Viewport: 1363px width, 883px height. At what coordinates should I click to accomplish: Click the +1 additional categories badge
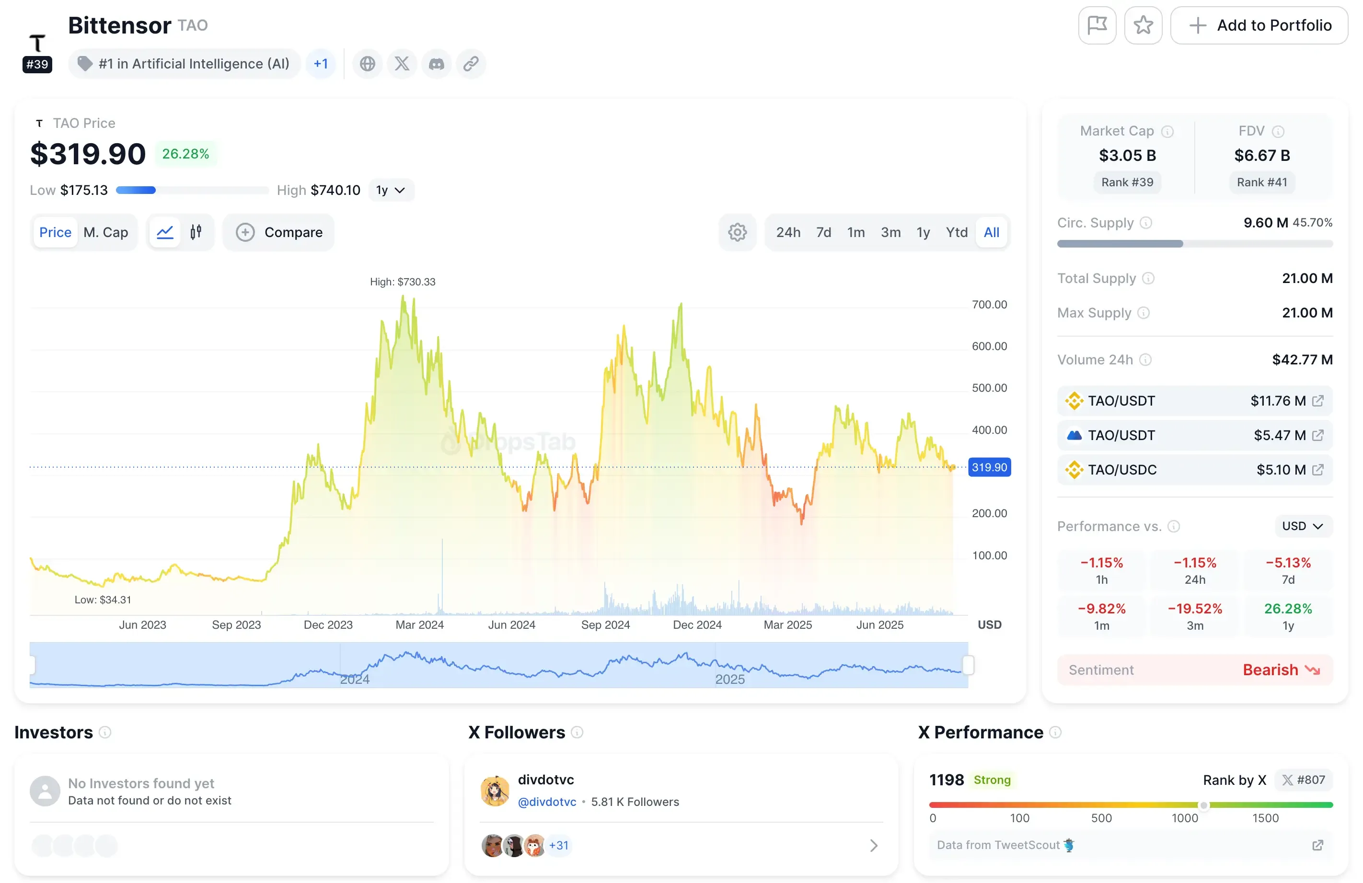(321, 64)
